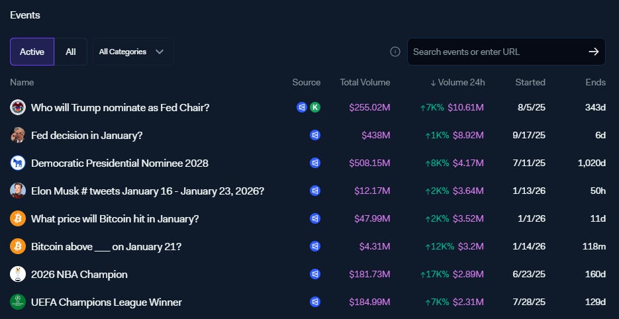Click the Democratic donkey icon
619x319 pixels.
(18, 163)
